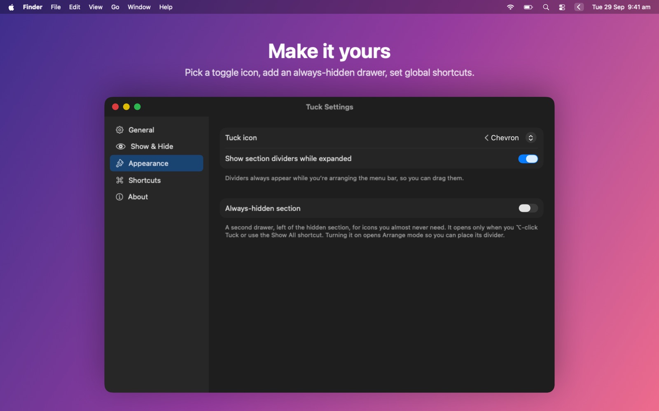Select the General settings pane

157,130
